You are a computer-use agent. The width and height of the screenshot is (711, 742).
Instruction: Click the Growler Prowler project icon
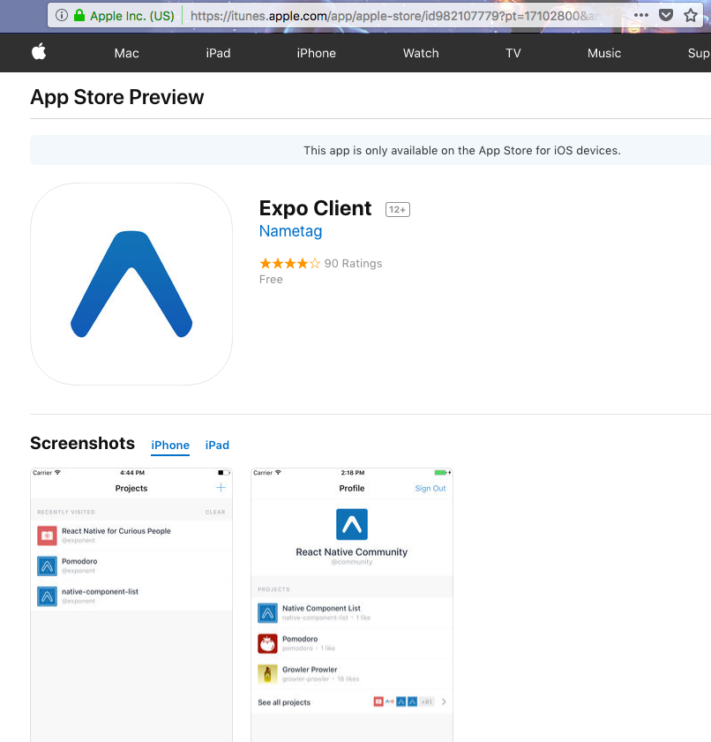point(267,674)
